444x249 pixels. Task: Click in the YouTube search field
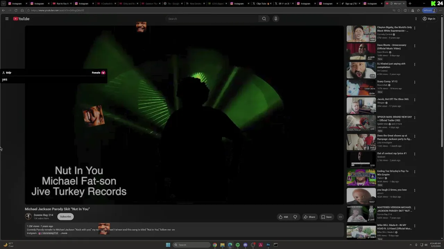tap(212, 19)
